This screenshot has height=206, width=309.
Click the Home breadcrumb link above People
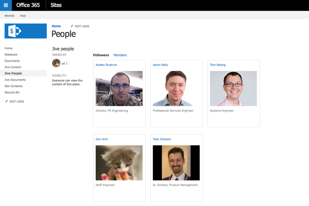[x=56, y=26]
